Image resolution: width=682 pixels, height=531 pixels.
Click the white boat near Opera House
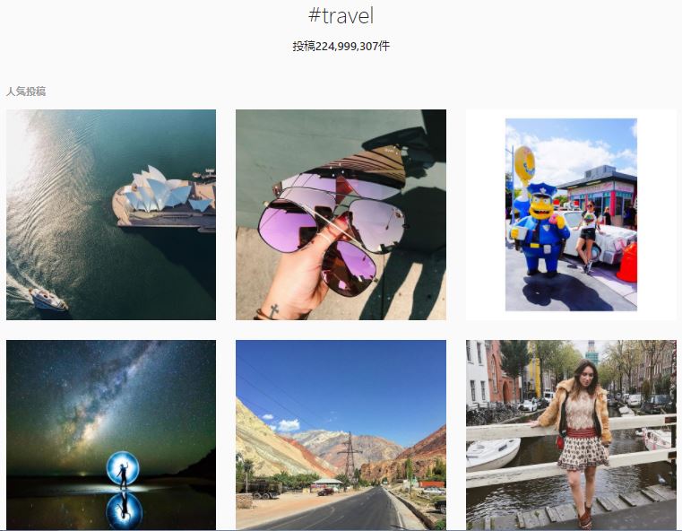click(48, 300)
